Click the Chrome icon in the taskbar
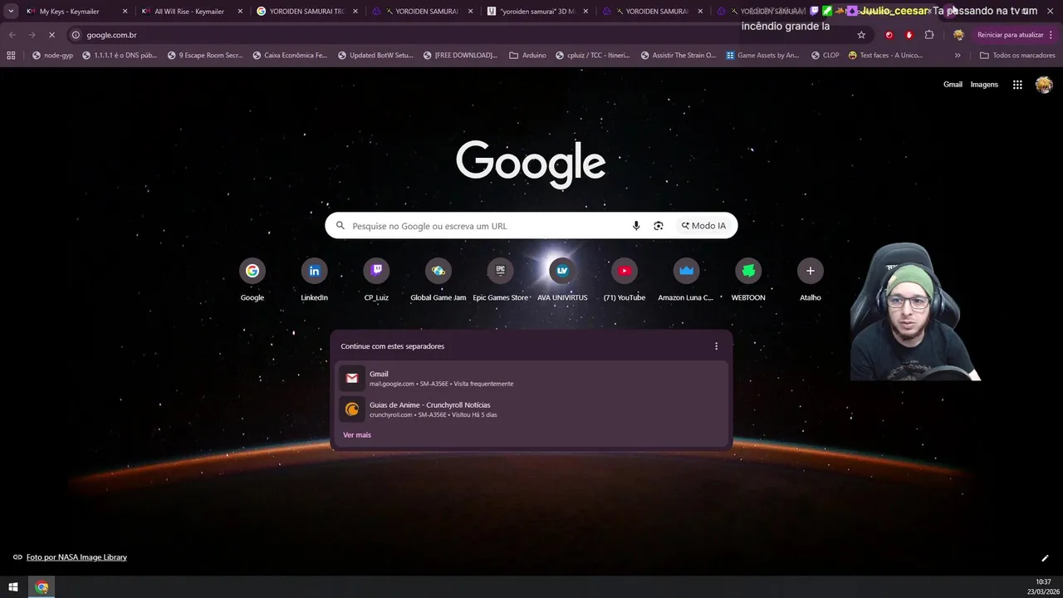The image size is (1063, 598). [42, 587]
